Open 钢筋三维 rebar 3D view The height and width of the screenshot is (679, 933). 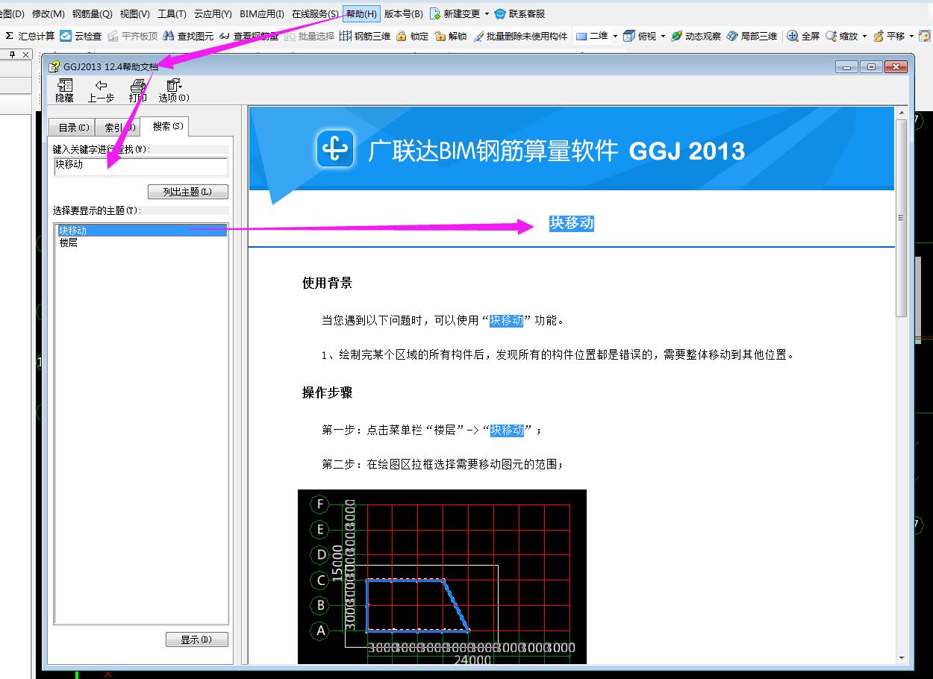click(365, 36)
